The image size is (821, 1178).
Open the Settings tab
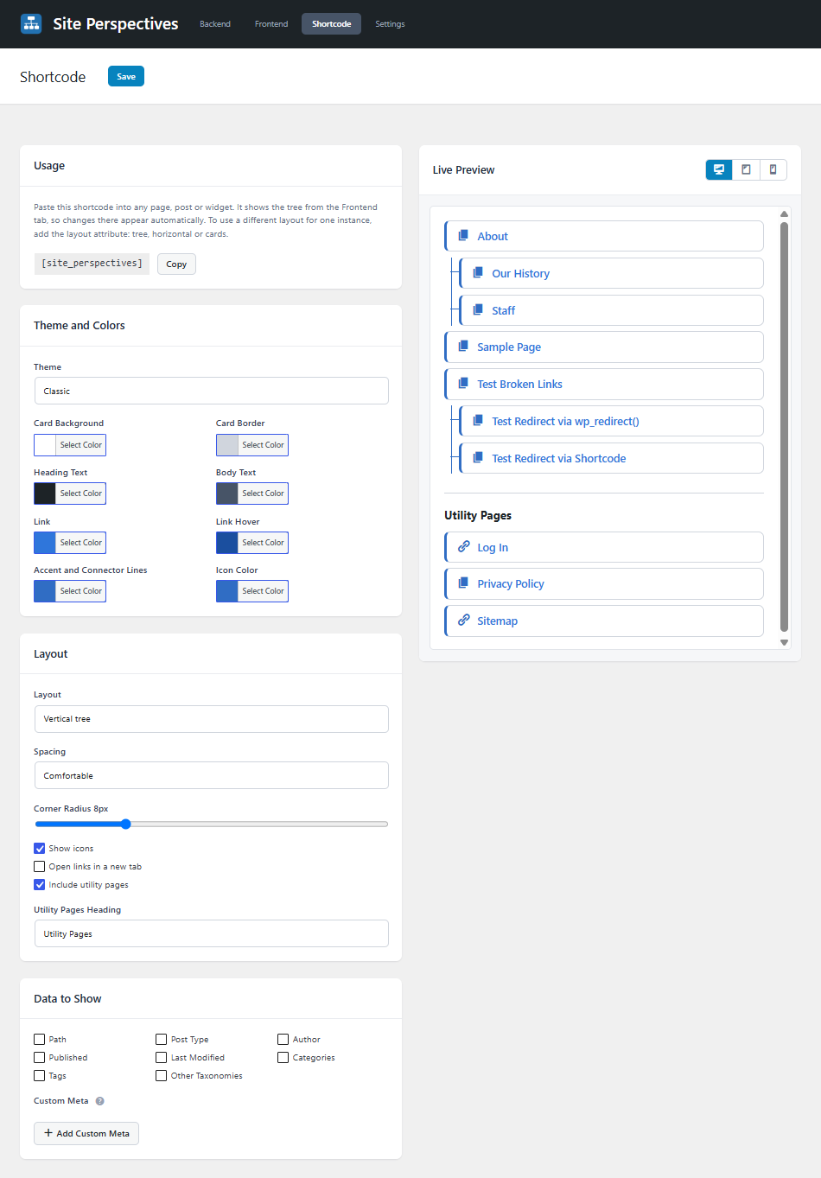[390, 24]
